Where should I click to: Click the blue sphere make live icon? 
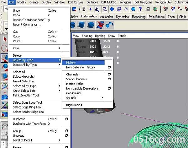(x=133, y=9)
